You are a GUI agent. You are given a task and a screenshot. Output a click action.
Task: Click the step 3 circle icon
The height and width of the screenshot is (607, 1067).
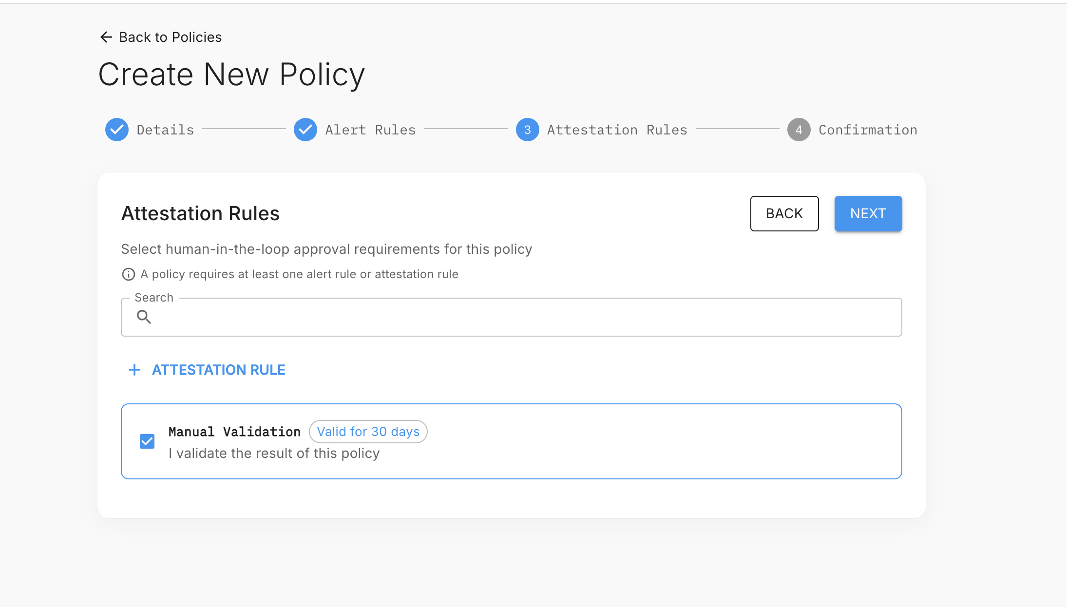pos(528,130)
